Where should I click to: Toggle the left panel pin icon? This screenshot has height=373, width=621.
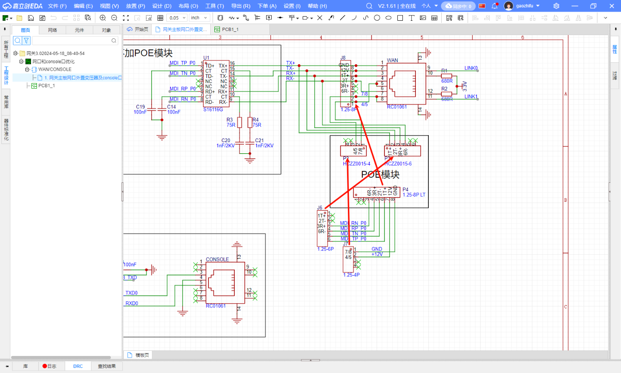tap(5, 29)
